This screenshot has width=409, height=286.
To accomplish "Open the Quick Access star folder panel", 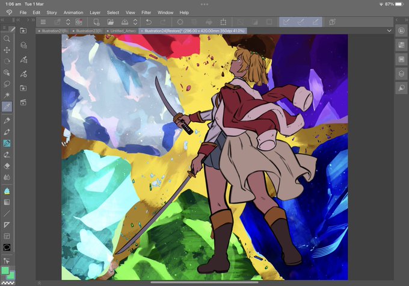I will point(23,31).
